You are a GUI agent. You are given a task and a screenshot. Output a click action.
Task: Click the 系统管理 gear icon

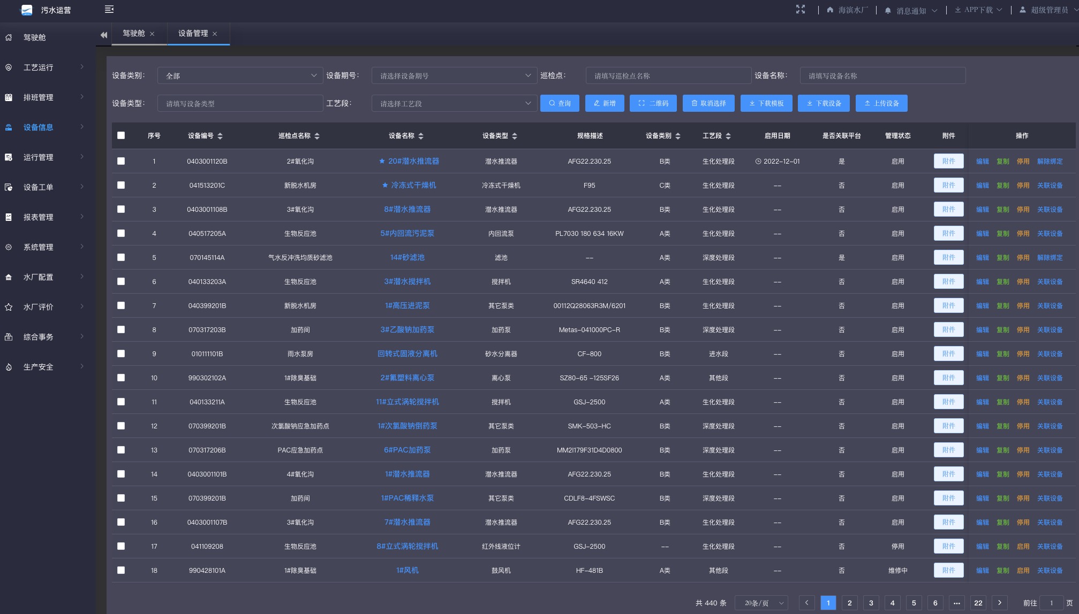[x=9, y=247]
